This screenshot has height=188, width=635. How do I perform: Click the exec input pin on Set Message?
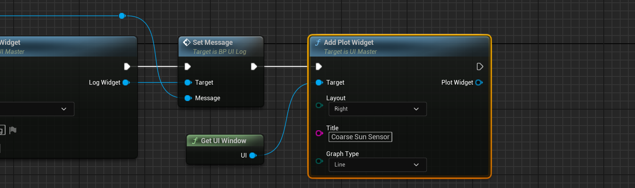[188, 67]
